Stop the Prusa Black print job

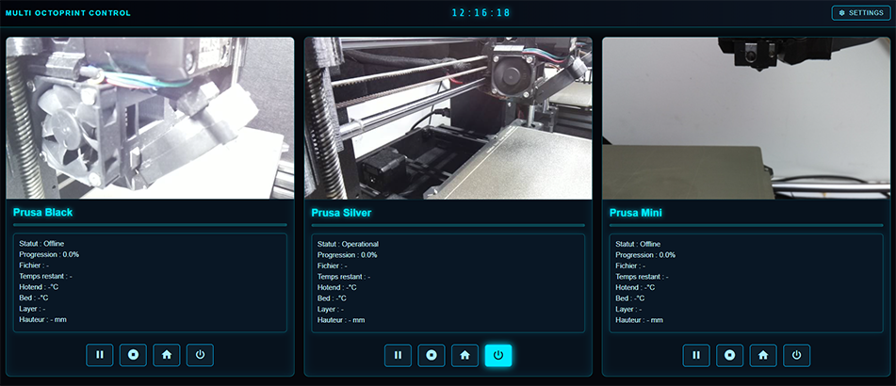tap(133, 355)
